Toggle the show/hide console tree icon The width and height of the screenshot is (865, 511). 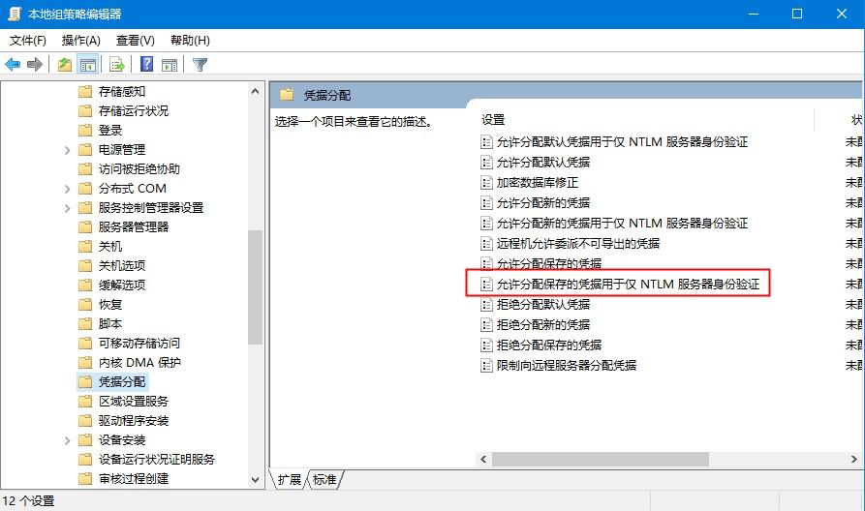pyautogui.click(x=88, y=65)
